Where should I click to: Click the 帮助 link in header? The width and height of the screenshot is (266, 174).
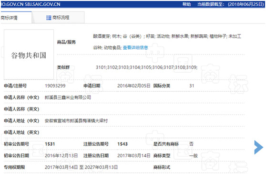coord(186,4)
